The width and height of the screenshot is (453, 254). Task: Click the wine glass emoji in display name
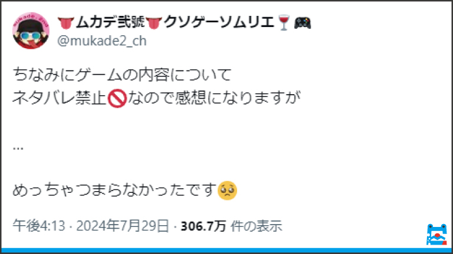click(x=284, y=23)
